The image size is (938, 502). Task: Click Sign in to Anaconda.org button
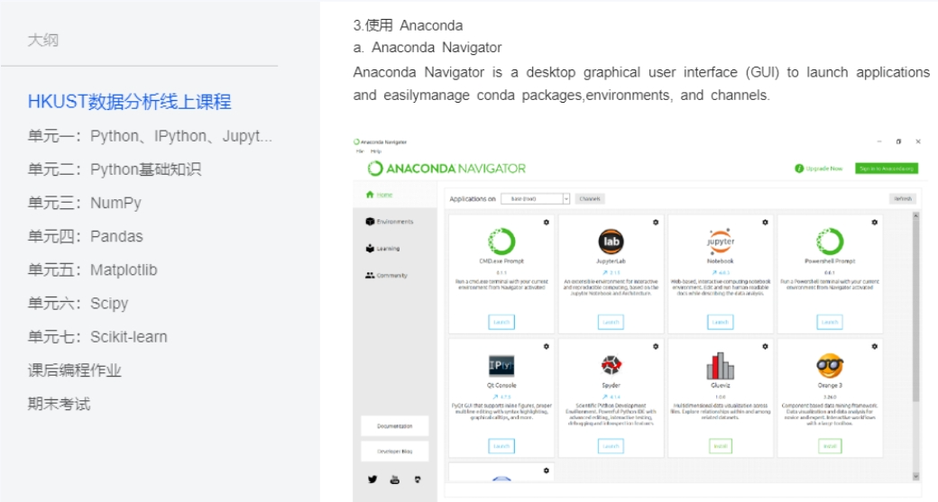point(886,169)
